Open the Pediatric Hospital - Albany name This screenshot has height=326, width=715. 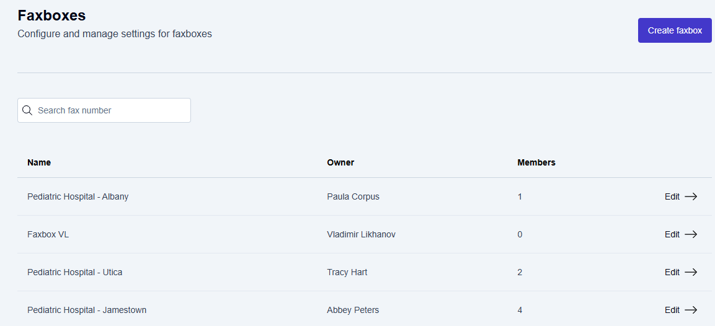pos(78,196)
